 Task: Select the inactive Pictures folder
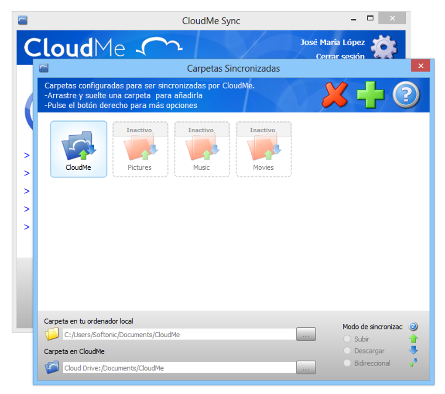[x=140, y=149]
